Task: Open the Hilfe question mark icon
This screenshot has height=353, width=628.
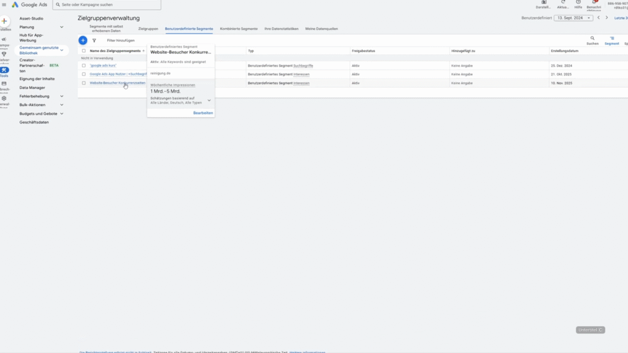Action: 578,2
